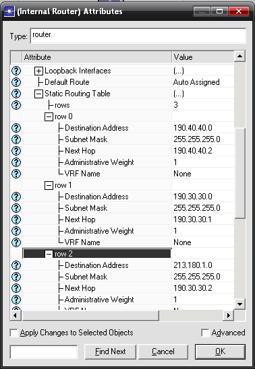Click next hop value 190.30.30.2

pyautogui.click(x=193, y=288)
